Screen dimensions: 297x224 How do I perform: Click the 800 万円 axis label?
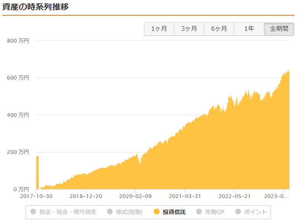[x=18, y=41]
